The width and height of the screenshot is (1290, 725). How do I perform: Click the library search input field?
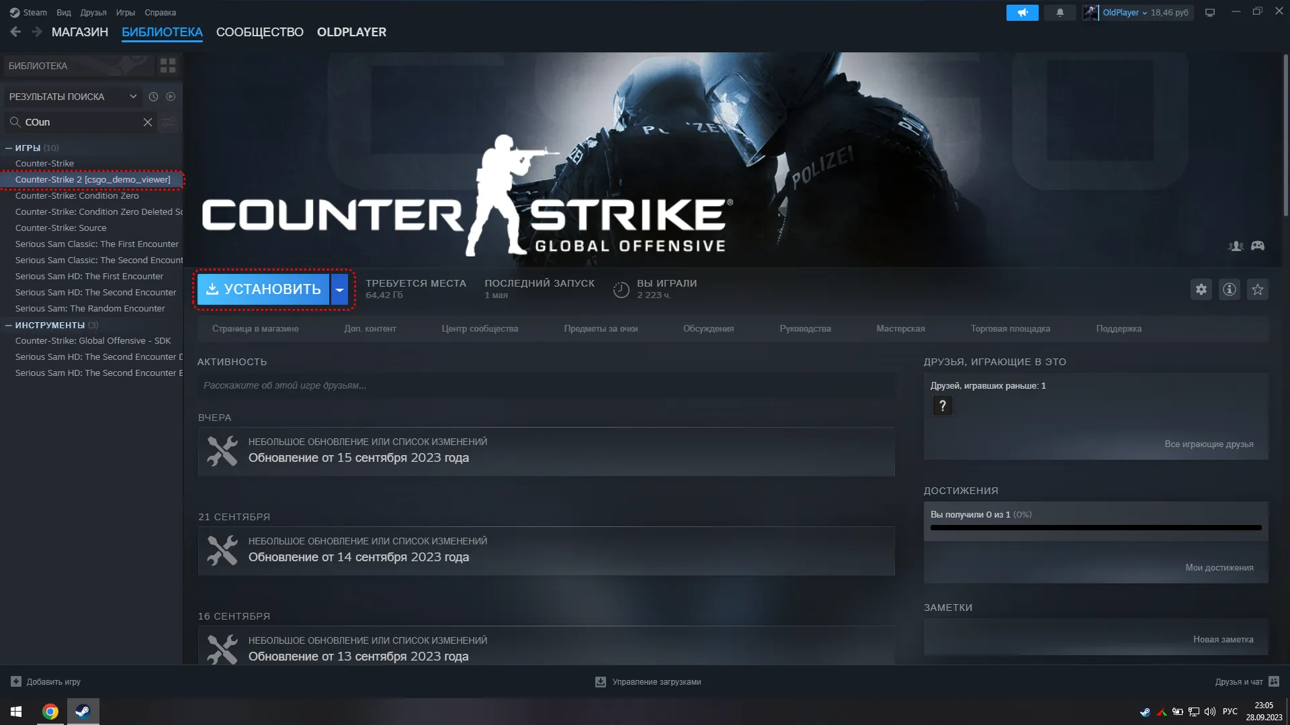(x=81, y=122)
